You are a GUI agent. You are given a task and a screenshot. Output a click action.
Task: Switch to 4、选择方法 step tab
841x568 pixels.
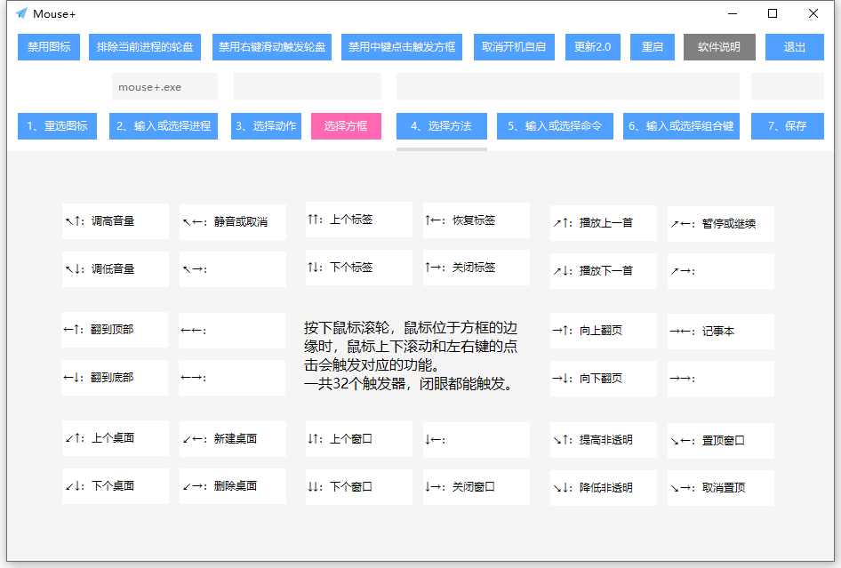(x=442, y=126)
